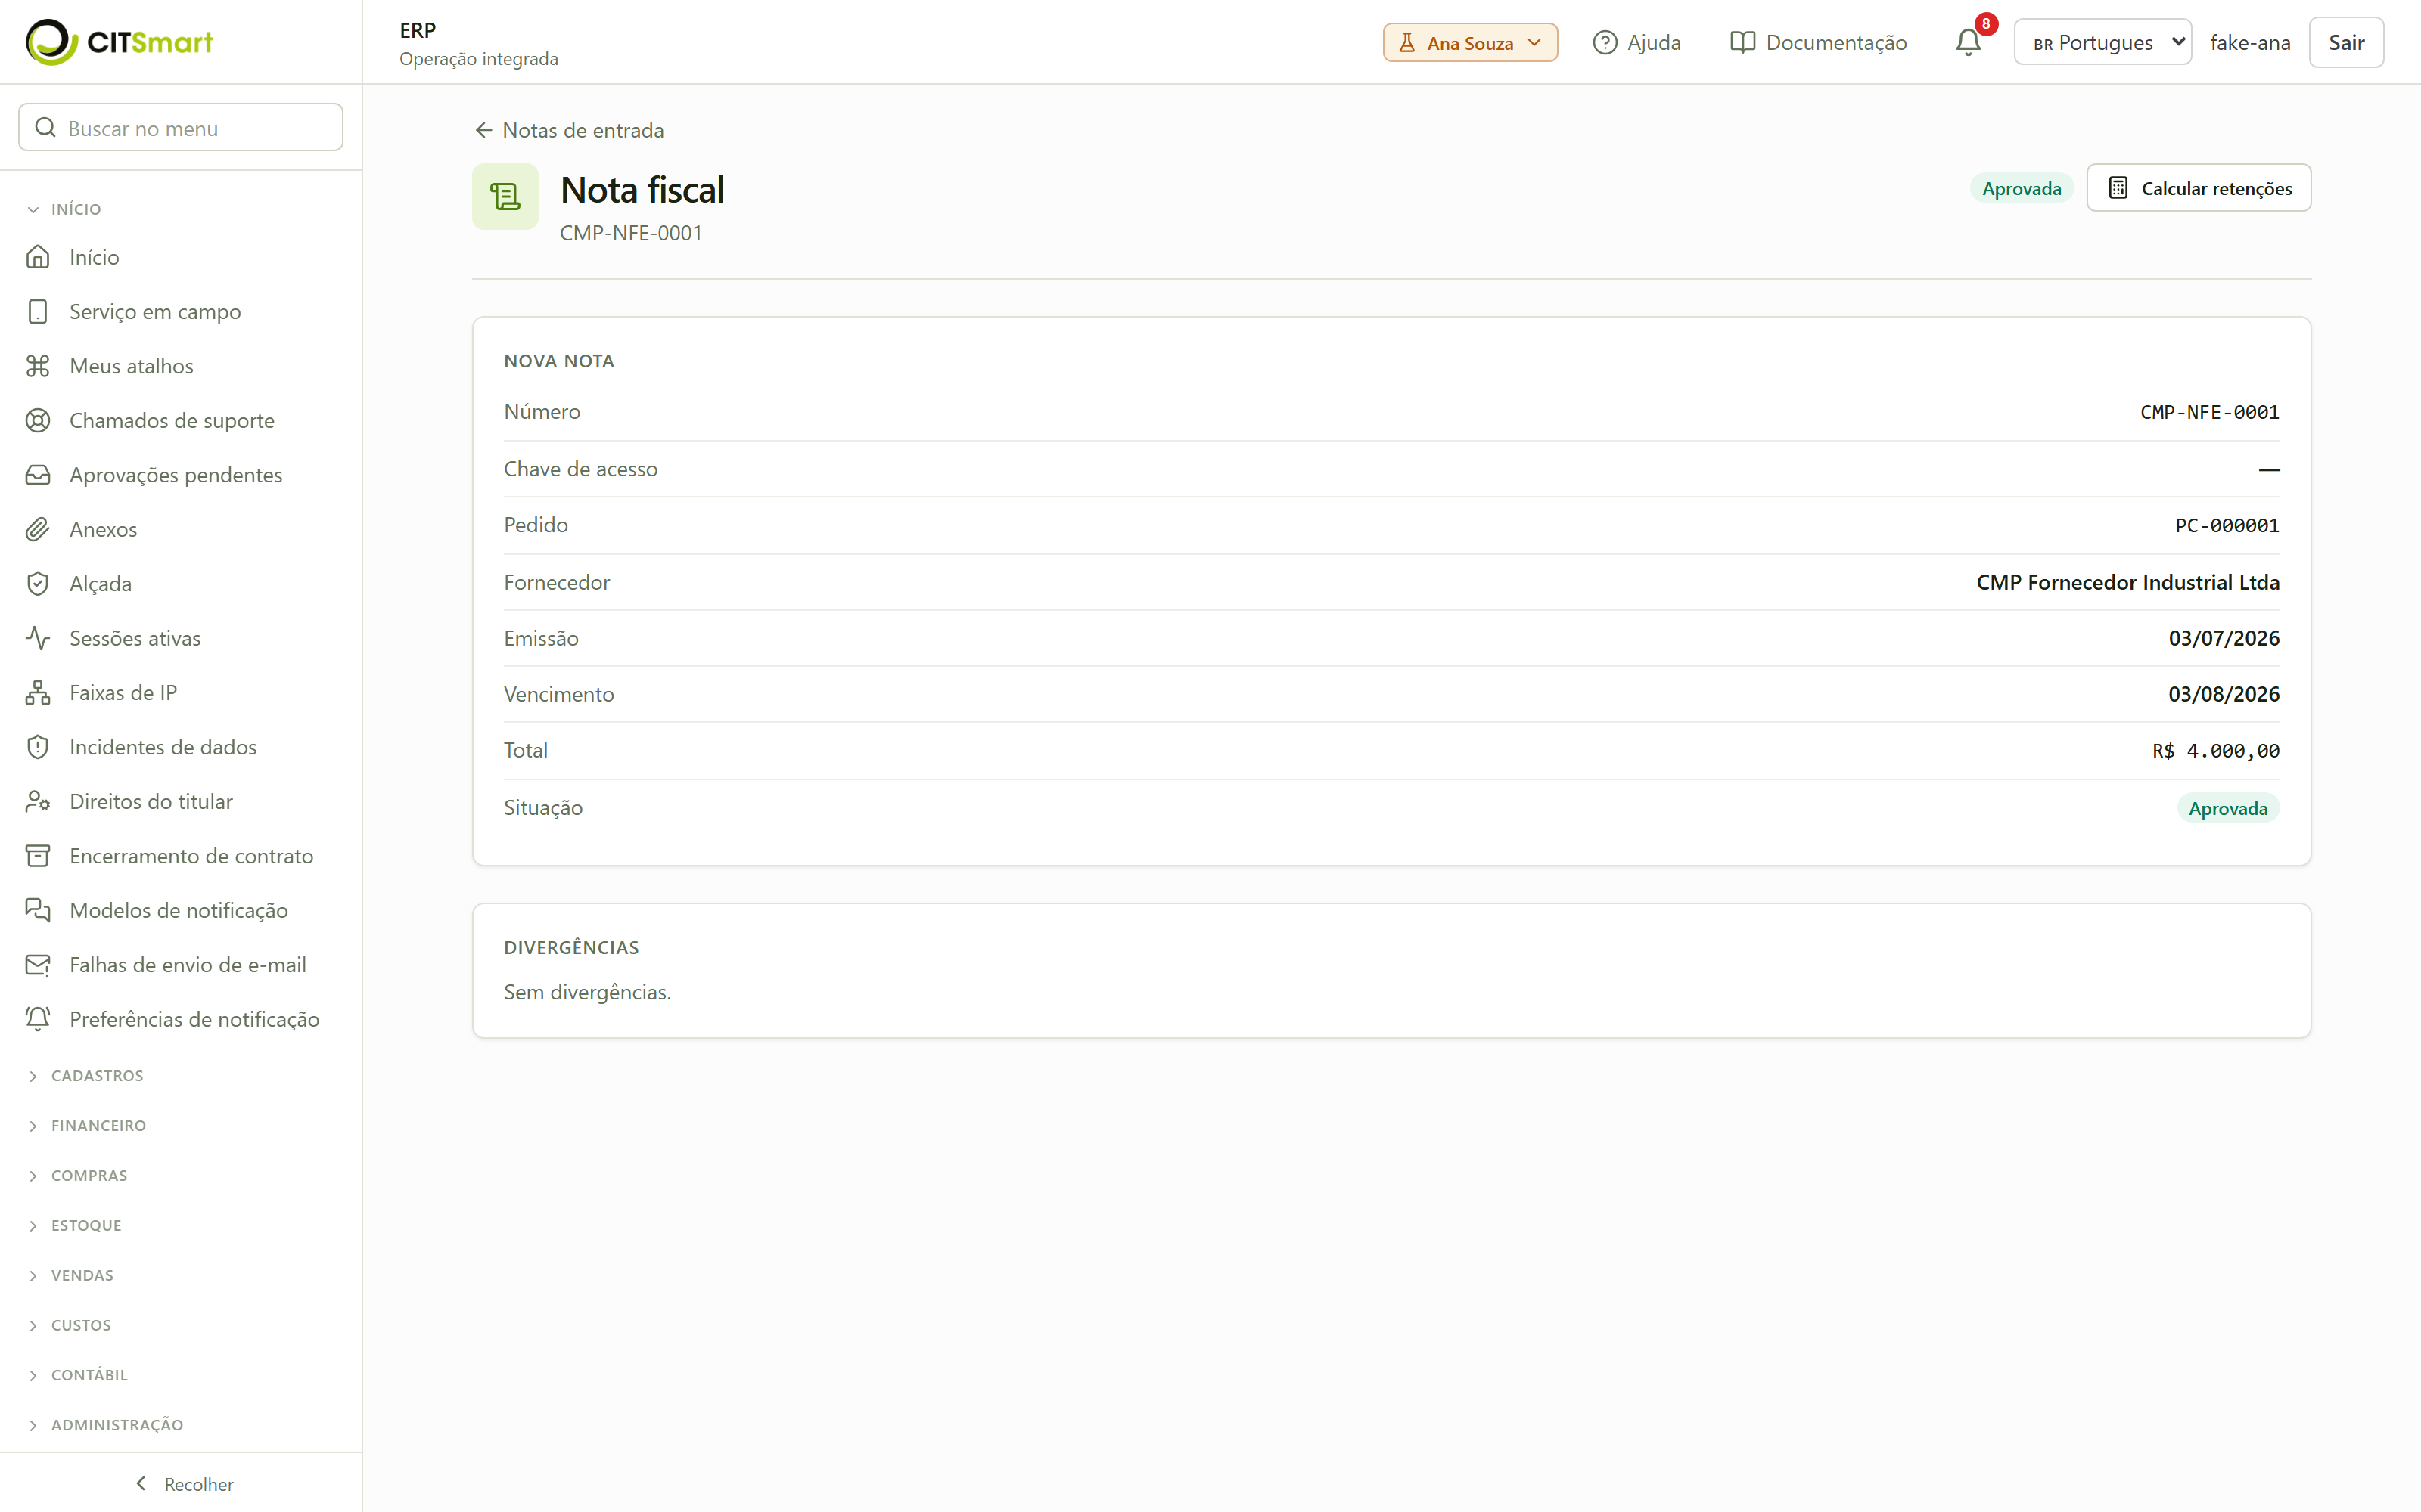This screenshot has width=2421, height=1512.
Task: Click the Anexos paperclip icon
Action: 38,529
